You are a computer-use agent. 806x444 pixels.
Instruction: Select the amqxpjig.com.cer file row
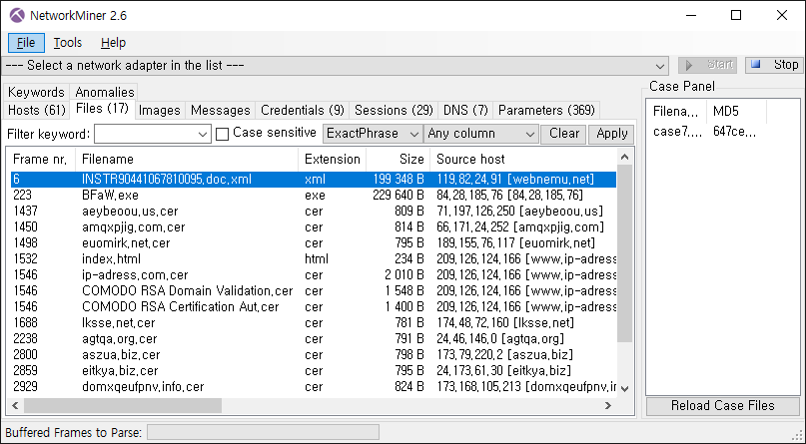tap(313, 226)
